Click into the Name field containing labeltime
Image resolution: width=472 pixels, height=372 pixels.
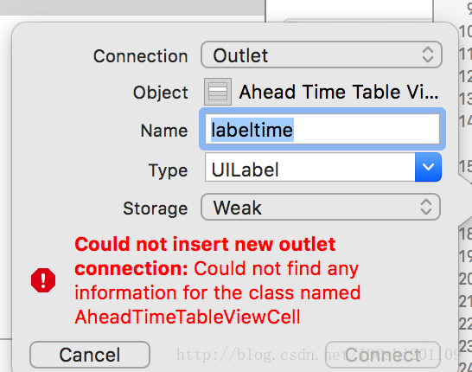(x=322, y=129)
